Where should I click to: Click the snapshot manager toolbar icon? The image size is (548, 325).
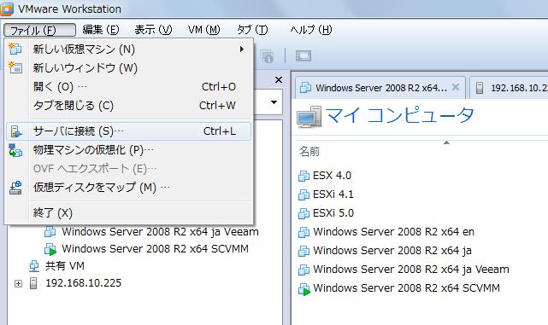(x=267, y=56)
